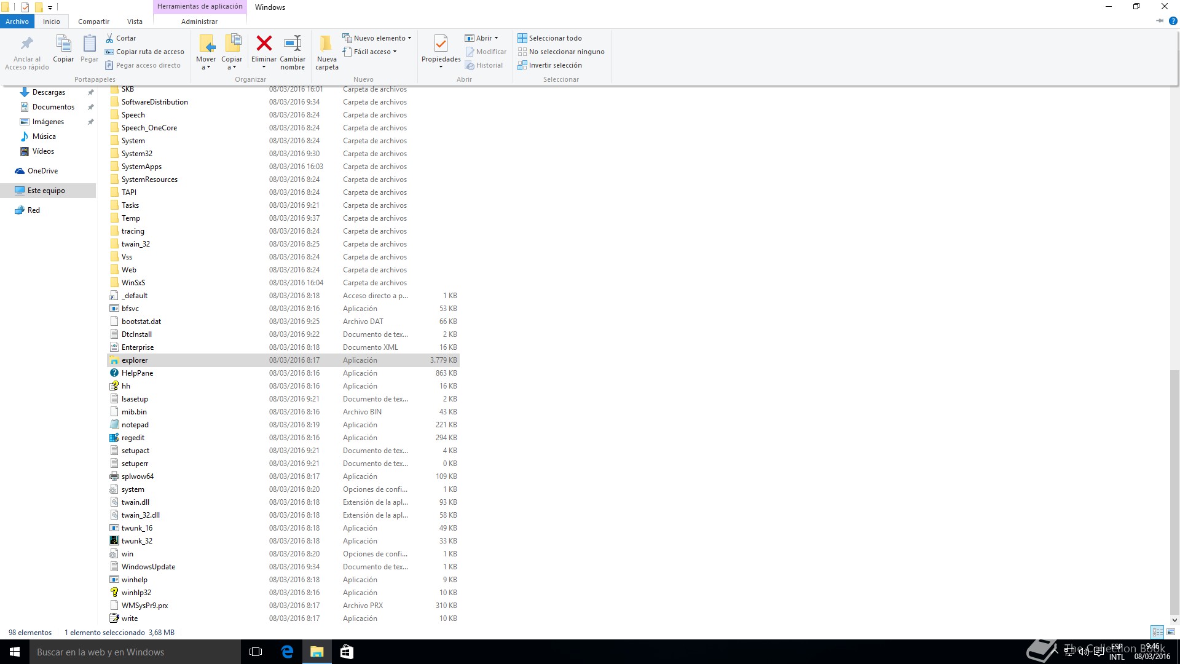Select the HelpPane file icon
Viewport: 1180px width, 664px height.
tap(114, 373)
